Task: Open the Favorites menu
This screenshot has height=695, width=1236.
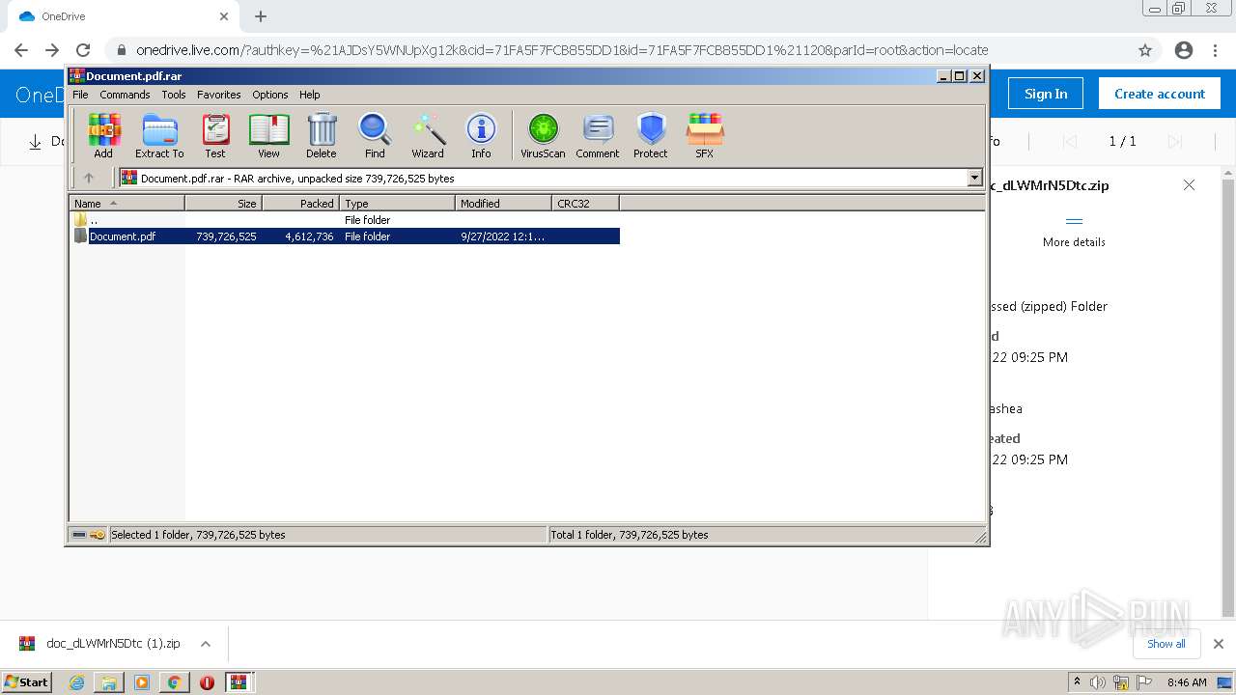Action: 219,95
